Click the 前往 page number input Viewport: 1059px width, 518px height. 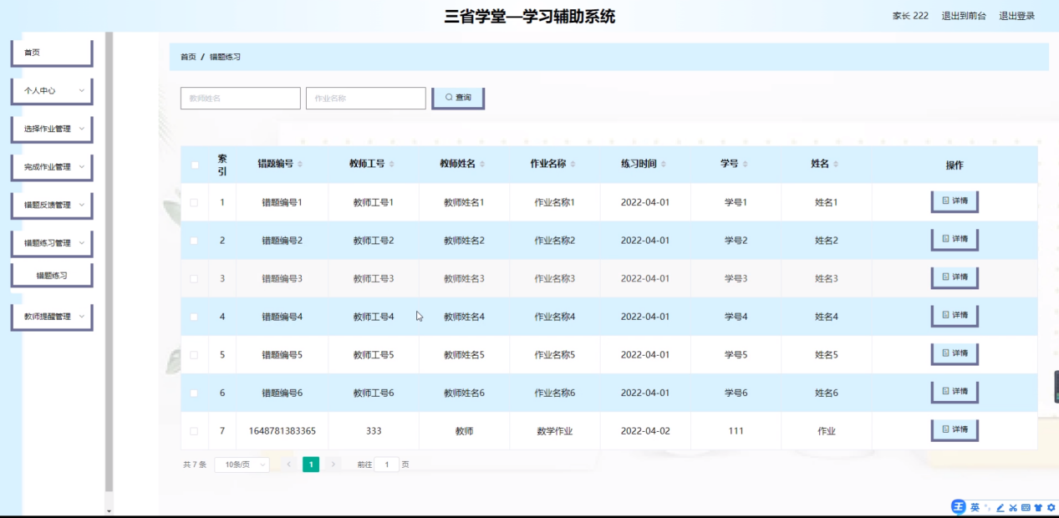tap(387, 465)
